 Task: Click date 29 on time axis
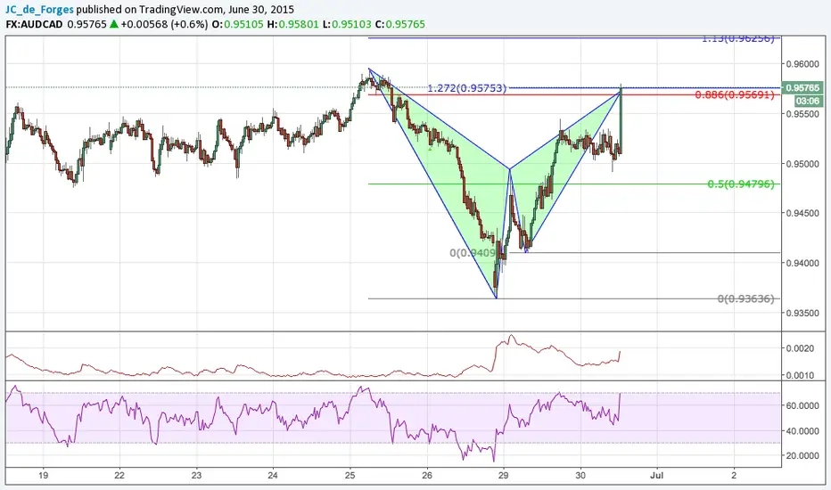[x=504, y=475]
